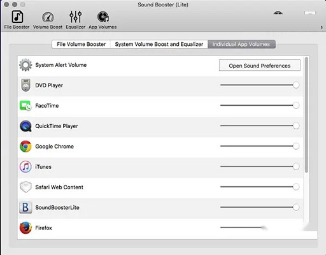Select the Safari Web Content label
Image resolution: width=326 pixels, height=255 pixels.
(59, 187)
